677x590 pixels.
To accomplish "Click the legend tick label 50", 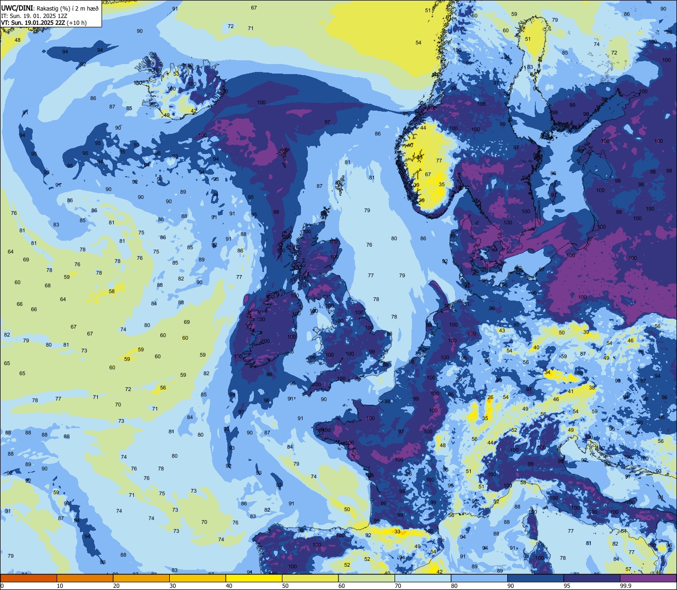I will [286, 586].
